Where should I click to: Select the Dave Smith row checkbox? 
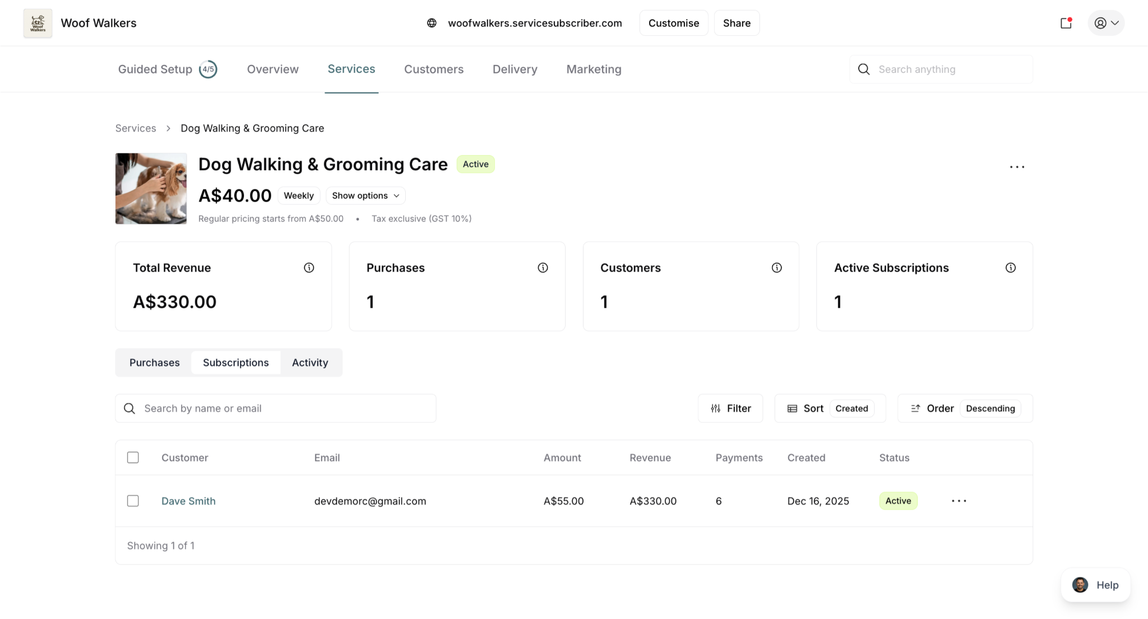coord(133,501)
